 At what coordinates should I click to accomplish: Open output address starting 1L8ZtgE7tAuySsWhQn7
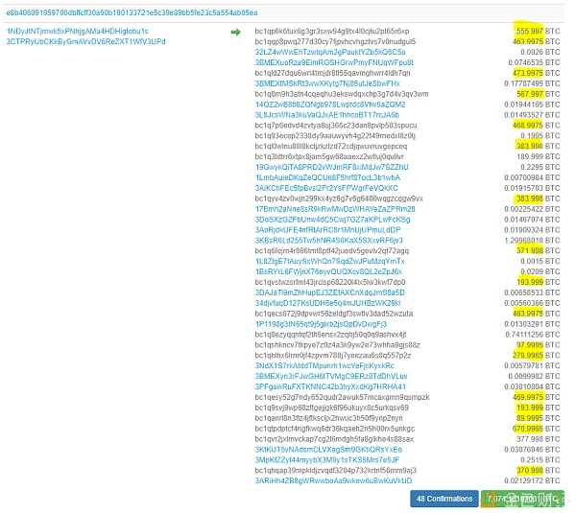(x=330, y=261)
